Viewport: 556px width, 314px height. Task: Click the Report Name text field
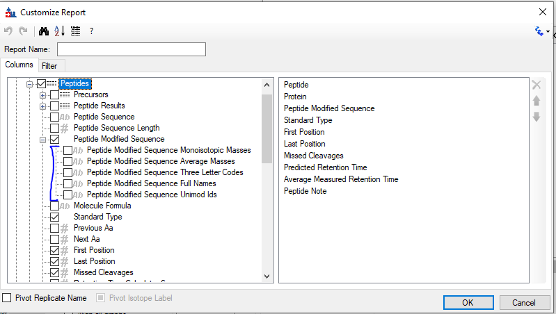pos(132,49)
